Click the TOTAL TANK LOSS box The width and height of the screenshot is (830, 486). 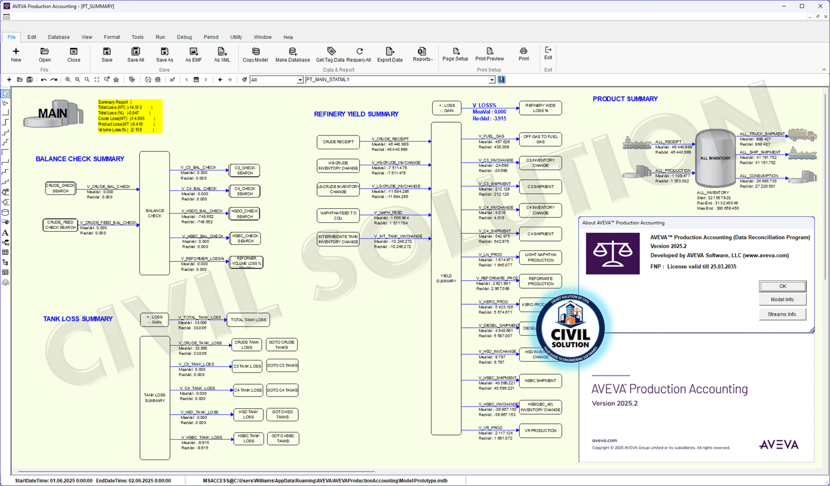248,320
